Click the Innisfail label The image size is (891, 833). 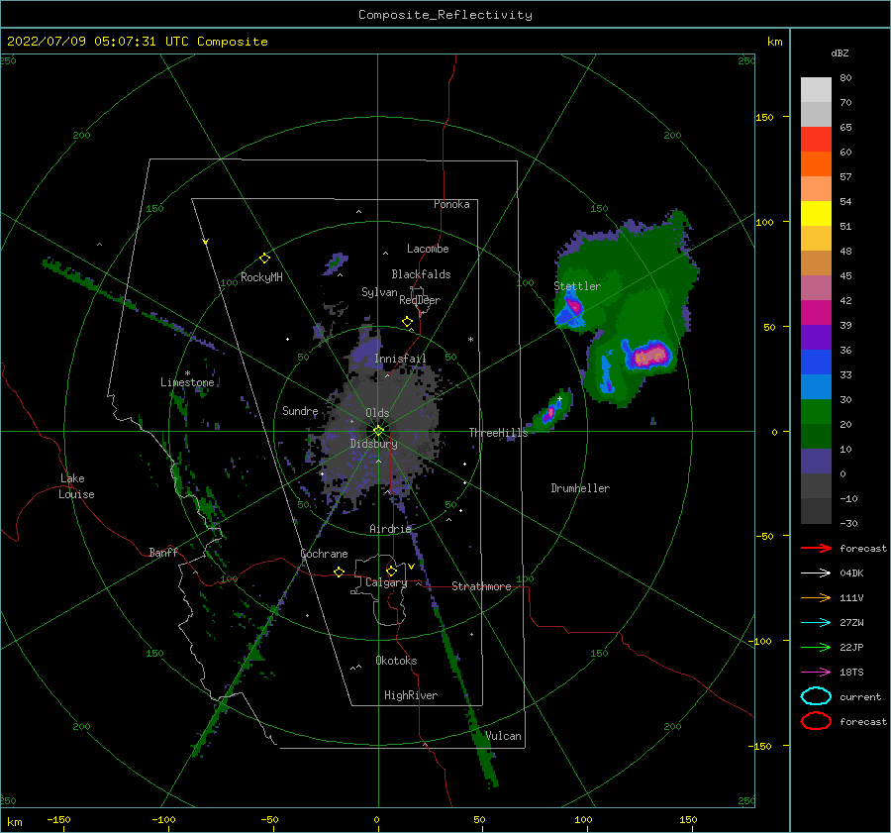[400, 359]
